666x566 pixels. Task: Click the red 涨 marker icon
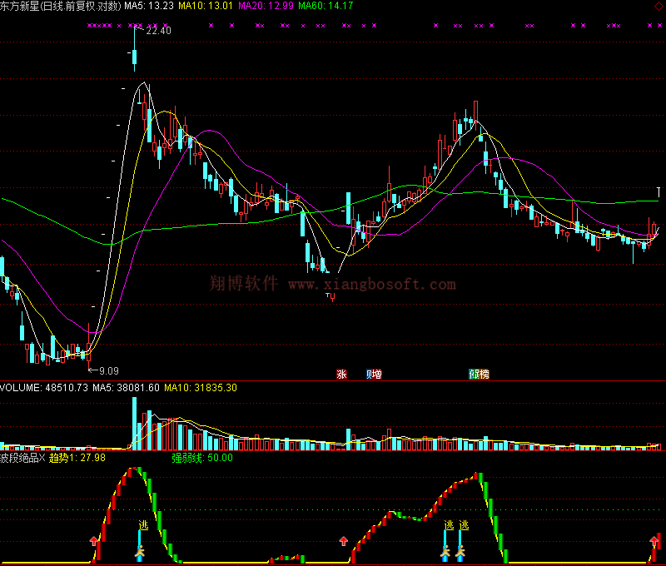[x=341, y=375]
